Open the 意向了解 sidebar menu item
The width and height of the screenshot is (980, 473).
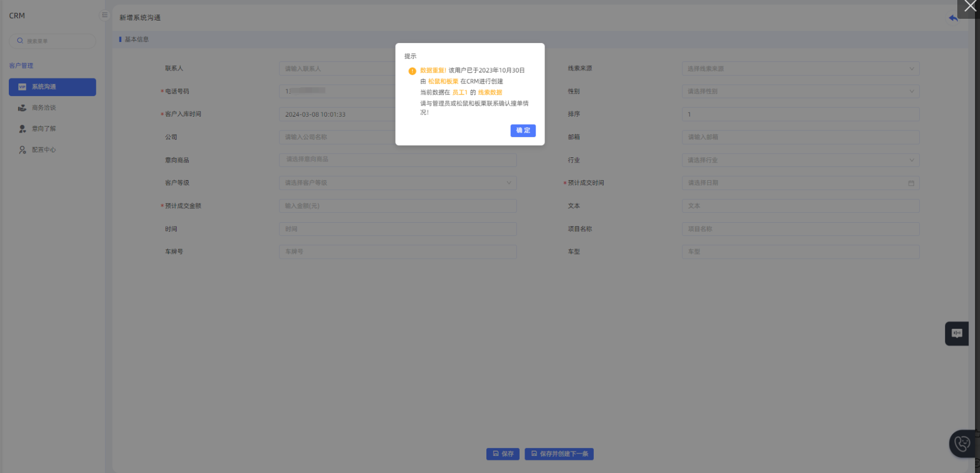(x=44, y=129)
